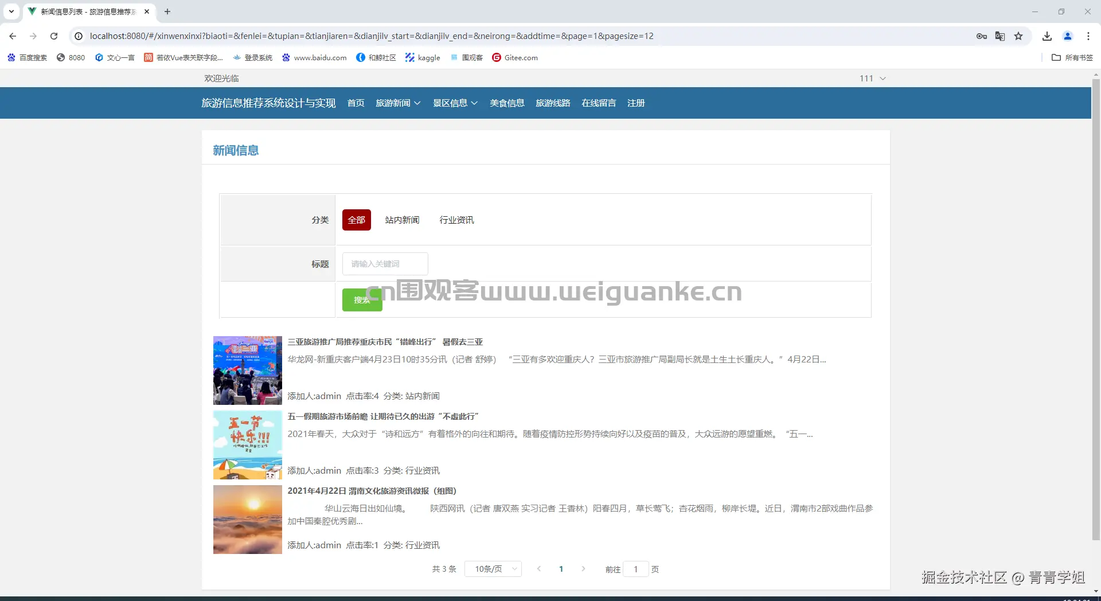
Task: Click the site title 旅游信息推荐系统设计与实现
Action: [x=268, y=103]
